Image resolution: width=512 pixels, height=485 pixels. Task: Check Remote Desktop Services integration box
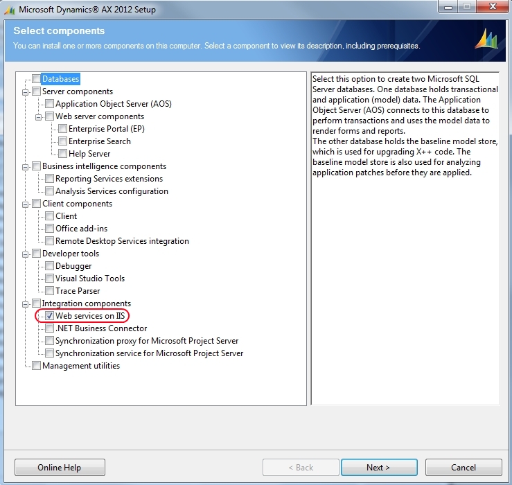click(49, 240)
